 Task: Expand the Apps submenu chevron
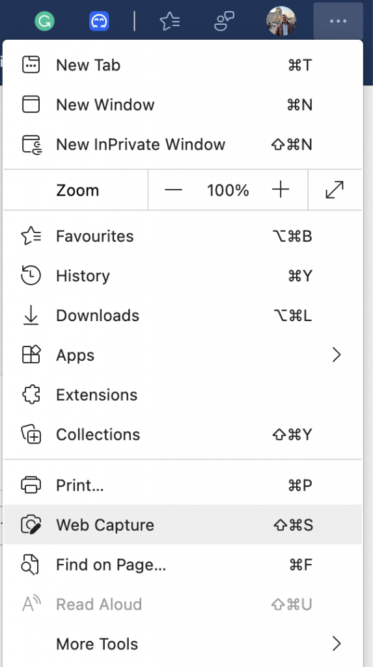tap(337, 355)
